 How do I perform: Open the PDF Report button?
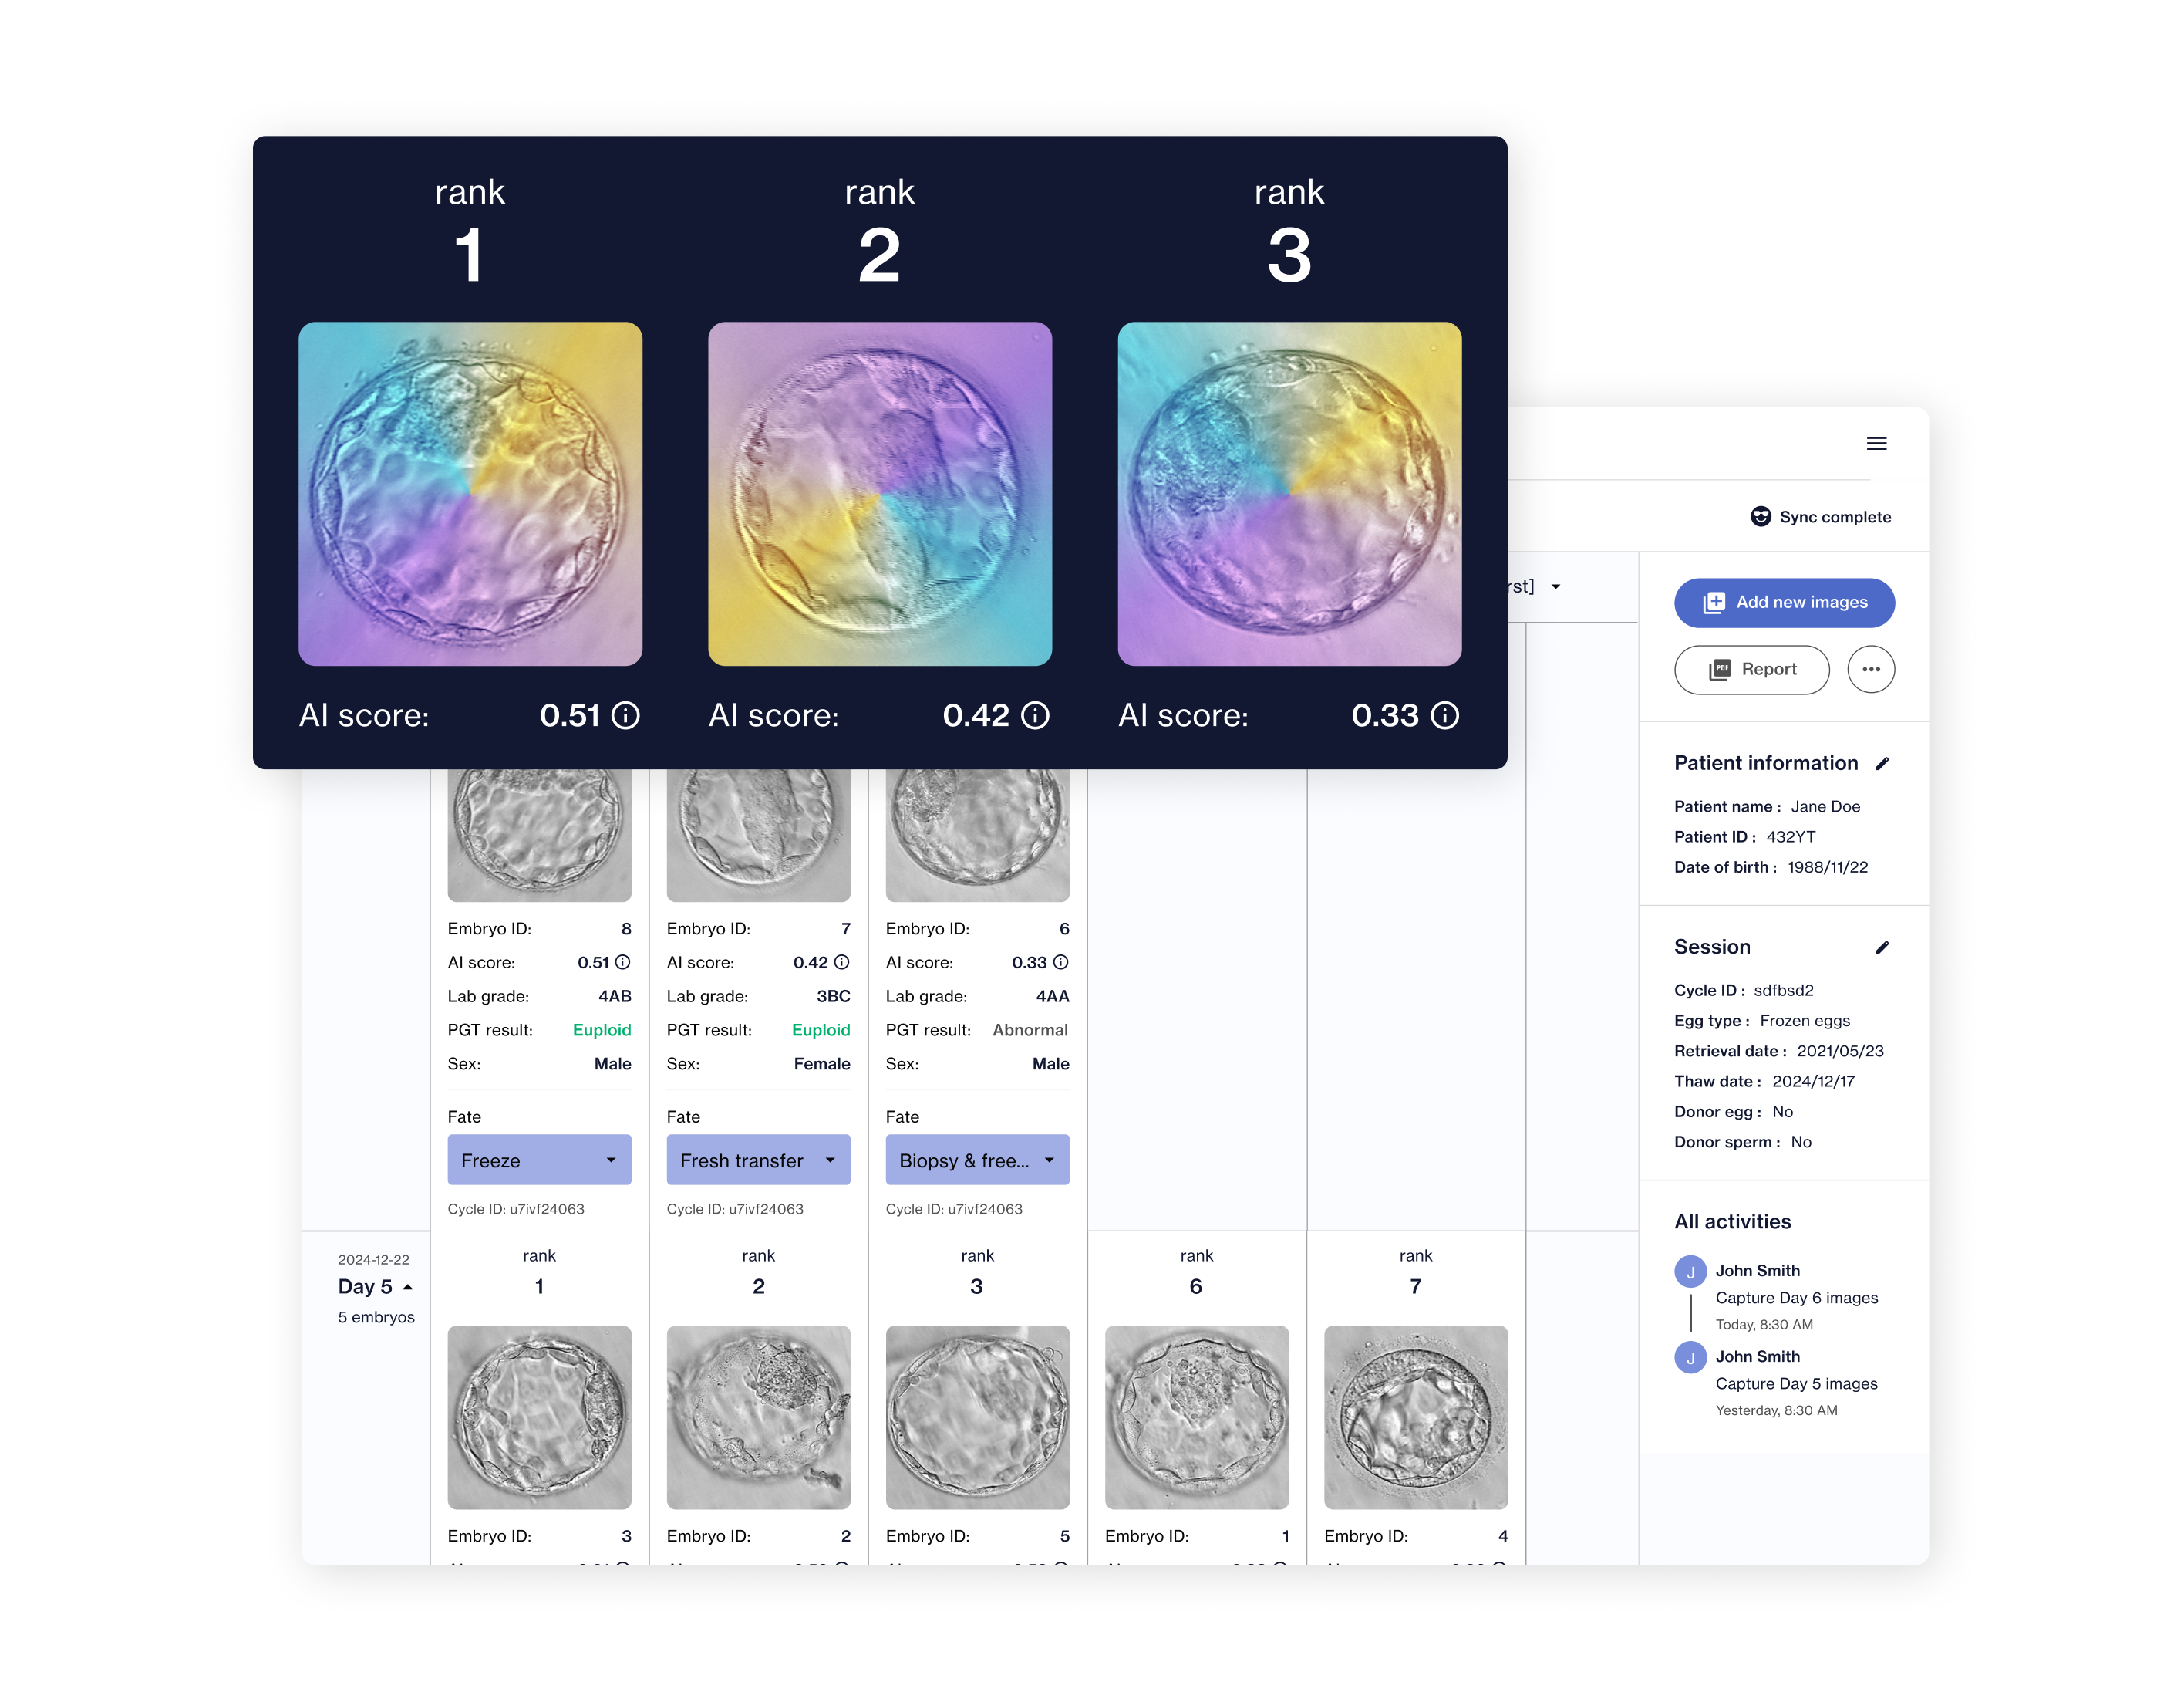[1751, 670]
